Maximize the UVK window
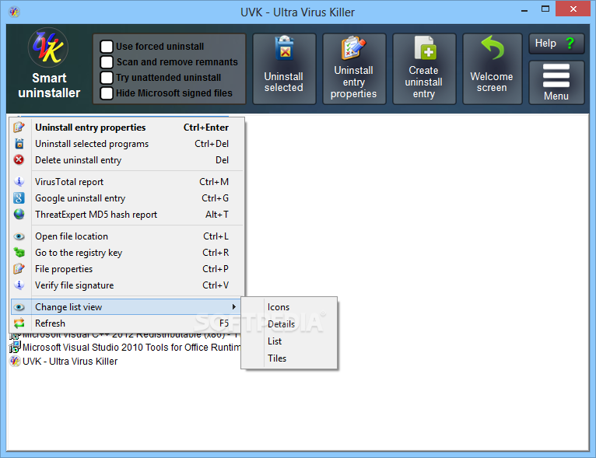Screen dimensions: 596x458 coord(545,9)
